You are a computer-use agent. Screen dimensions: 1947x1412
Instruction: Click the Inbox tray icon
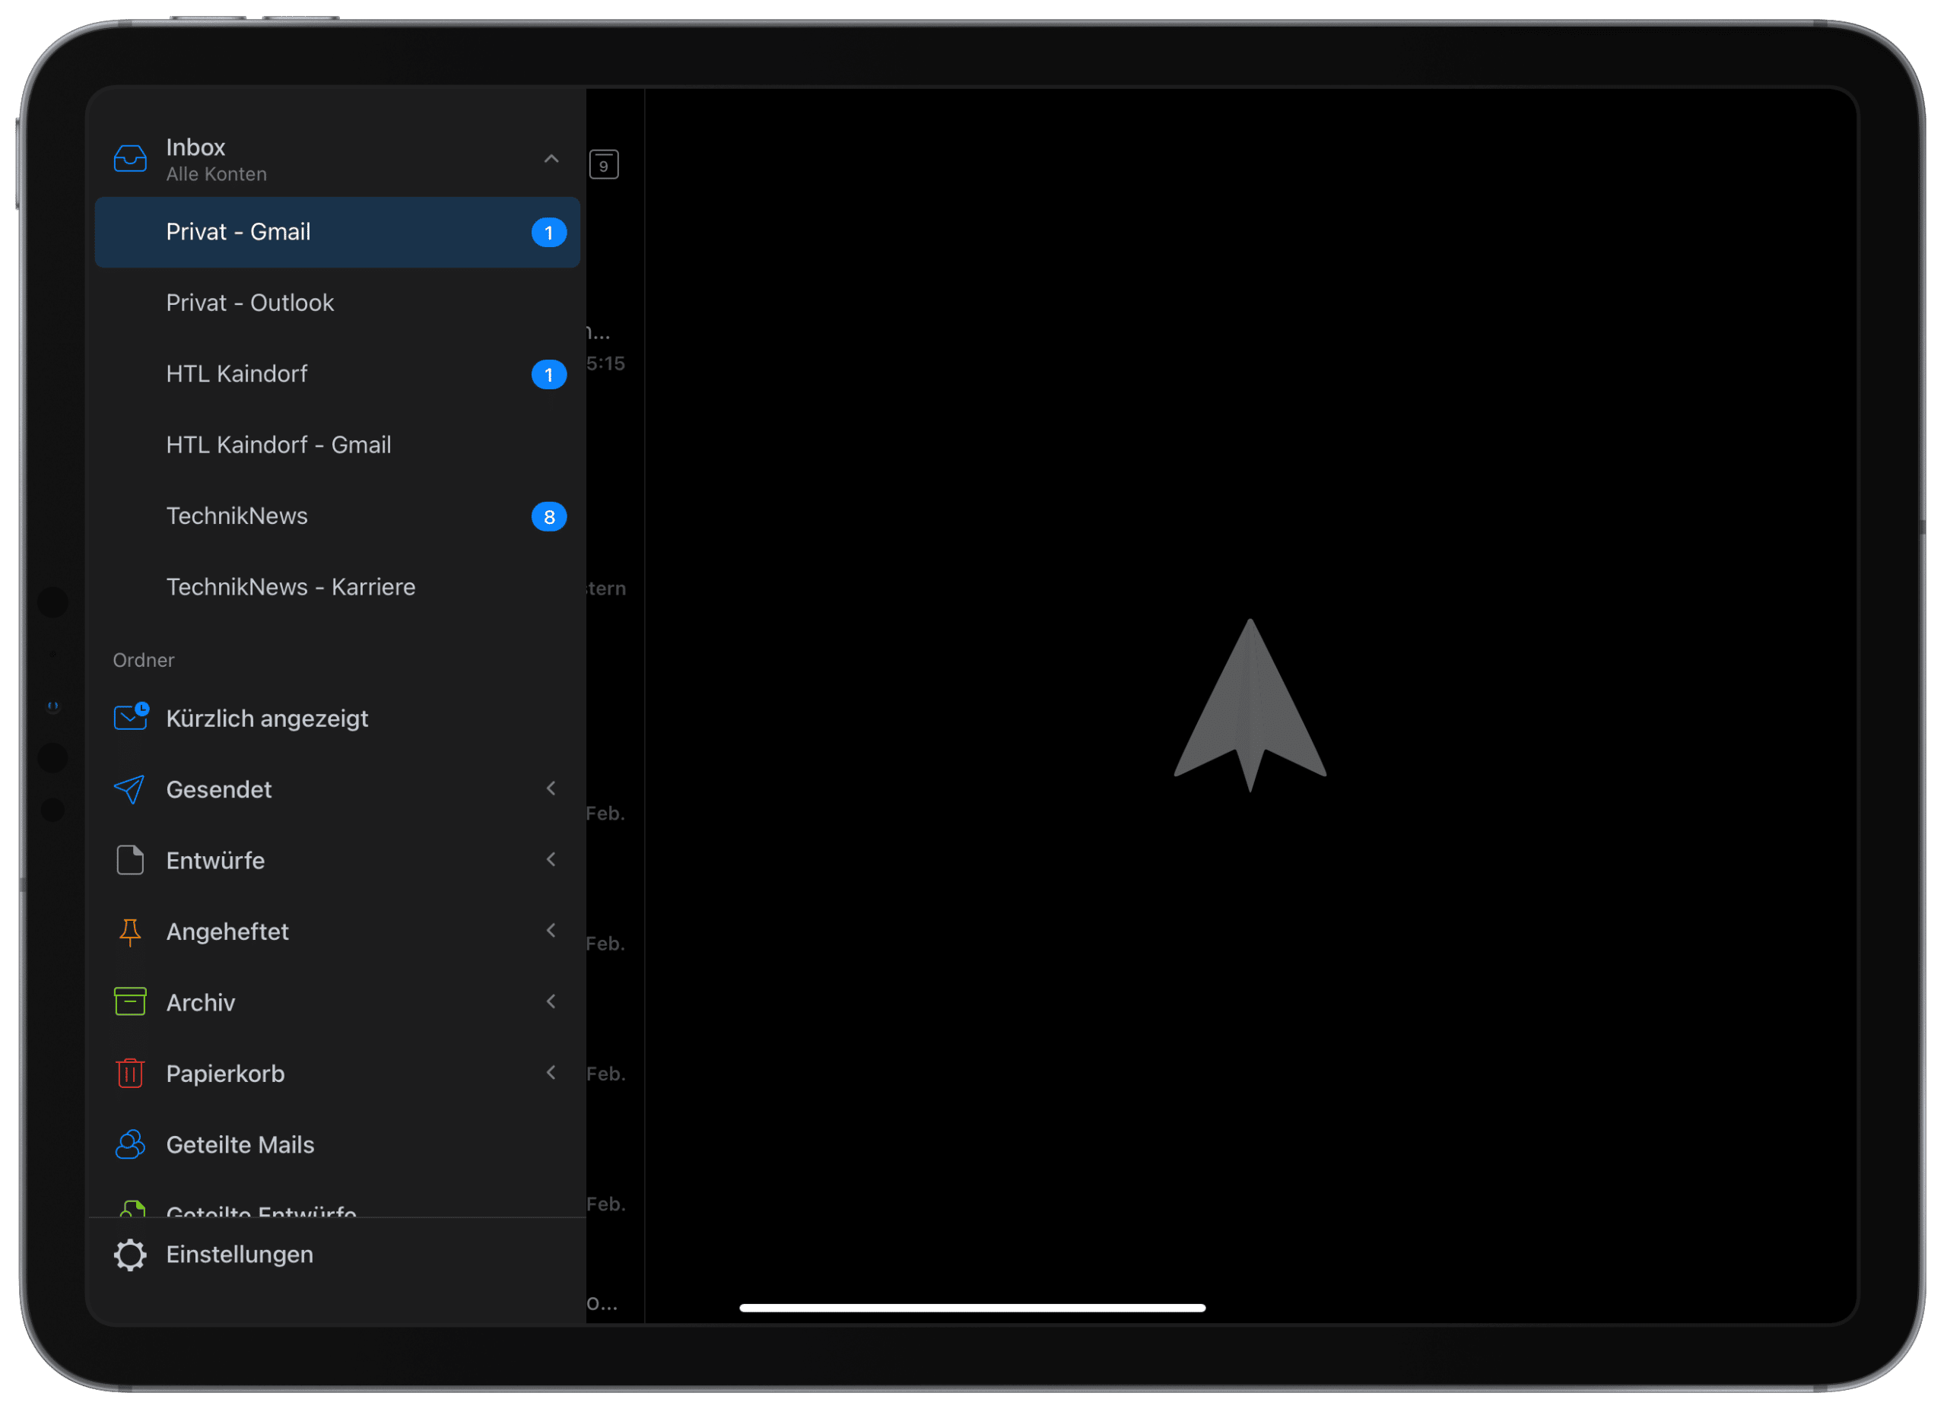129,159
